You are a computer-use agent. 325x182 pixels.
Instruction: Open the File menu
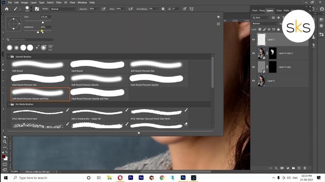tap(10, 3)
